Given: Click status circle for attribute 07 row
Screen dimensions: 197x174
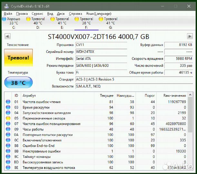Looking at the screenshot, I should (8, 124).
